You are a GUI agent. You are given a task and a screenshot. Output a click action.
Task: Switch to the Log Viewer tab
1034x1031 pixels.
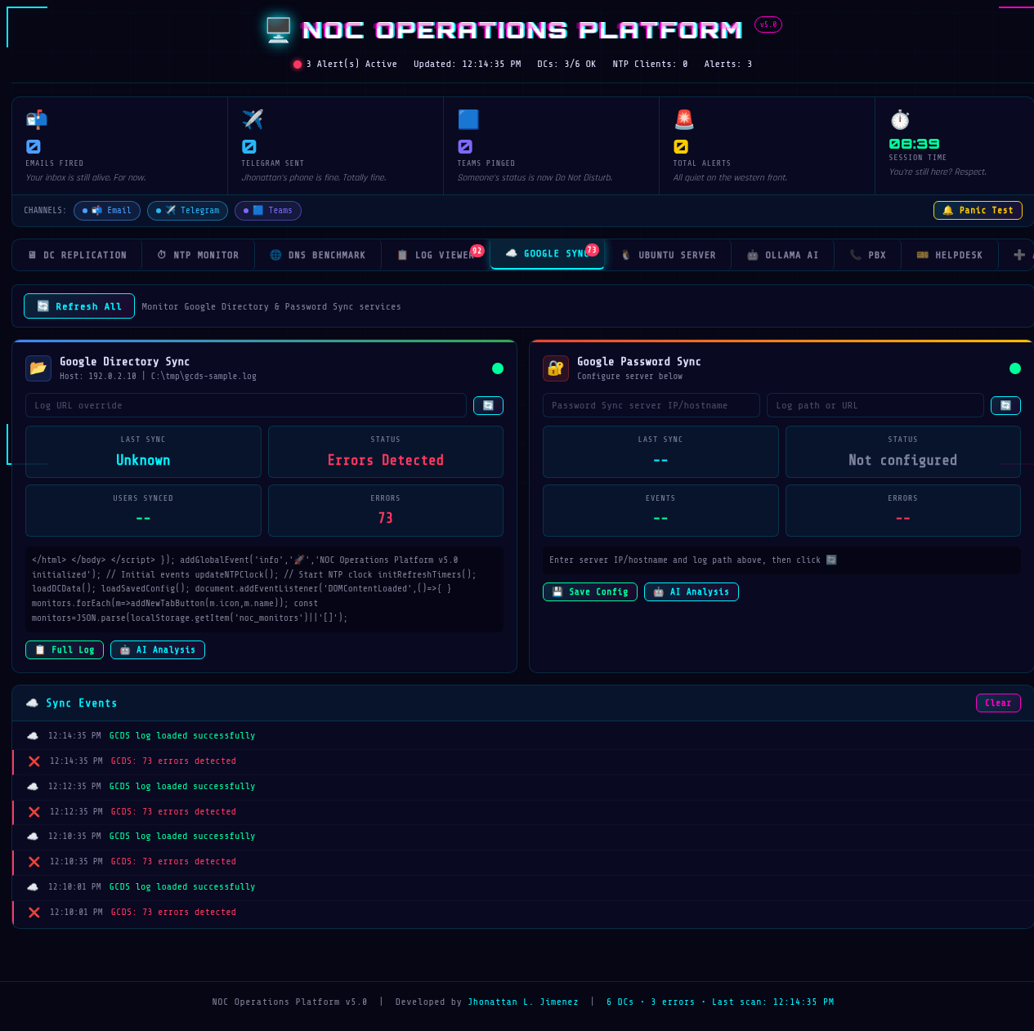[x=436, y=255]
